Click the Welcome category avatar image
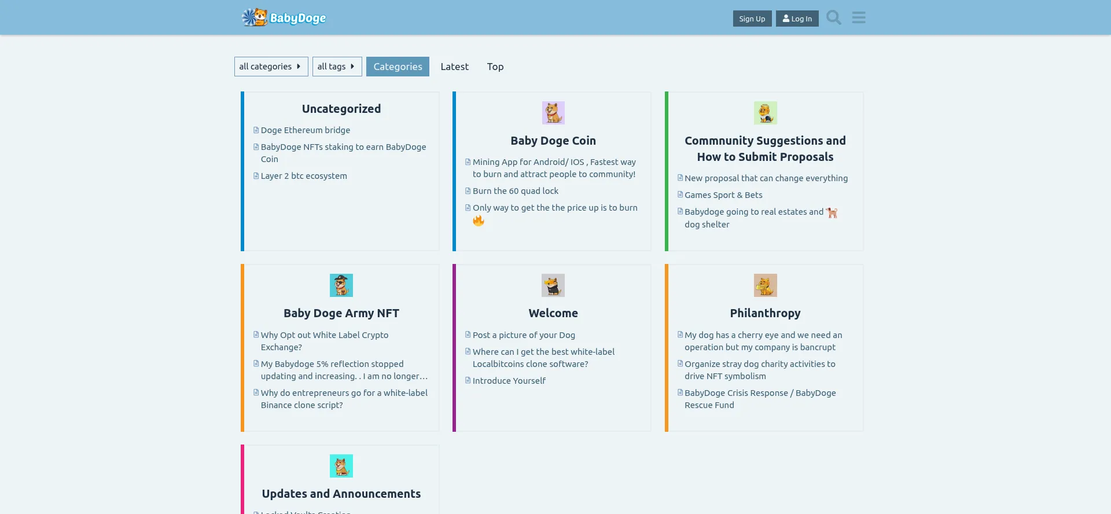Screen dimensions: 1111x514 click(x=553, y=285)
